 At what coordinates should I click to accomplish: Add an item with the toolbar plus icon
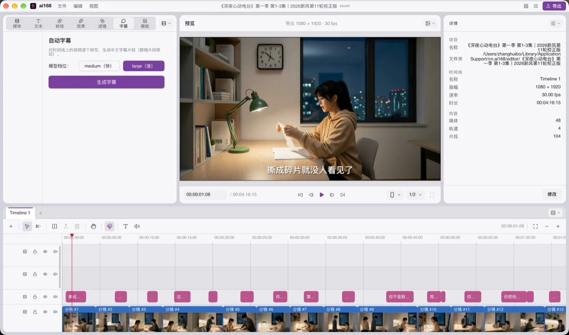pos(11,226)
